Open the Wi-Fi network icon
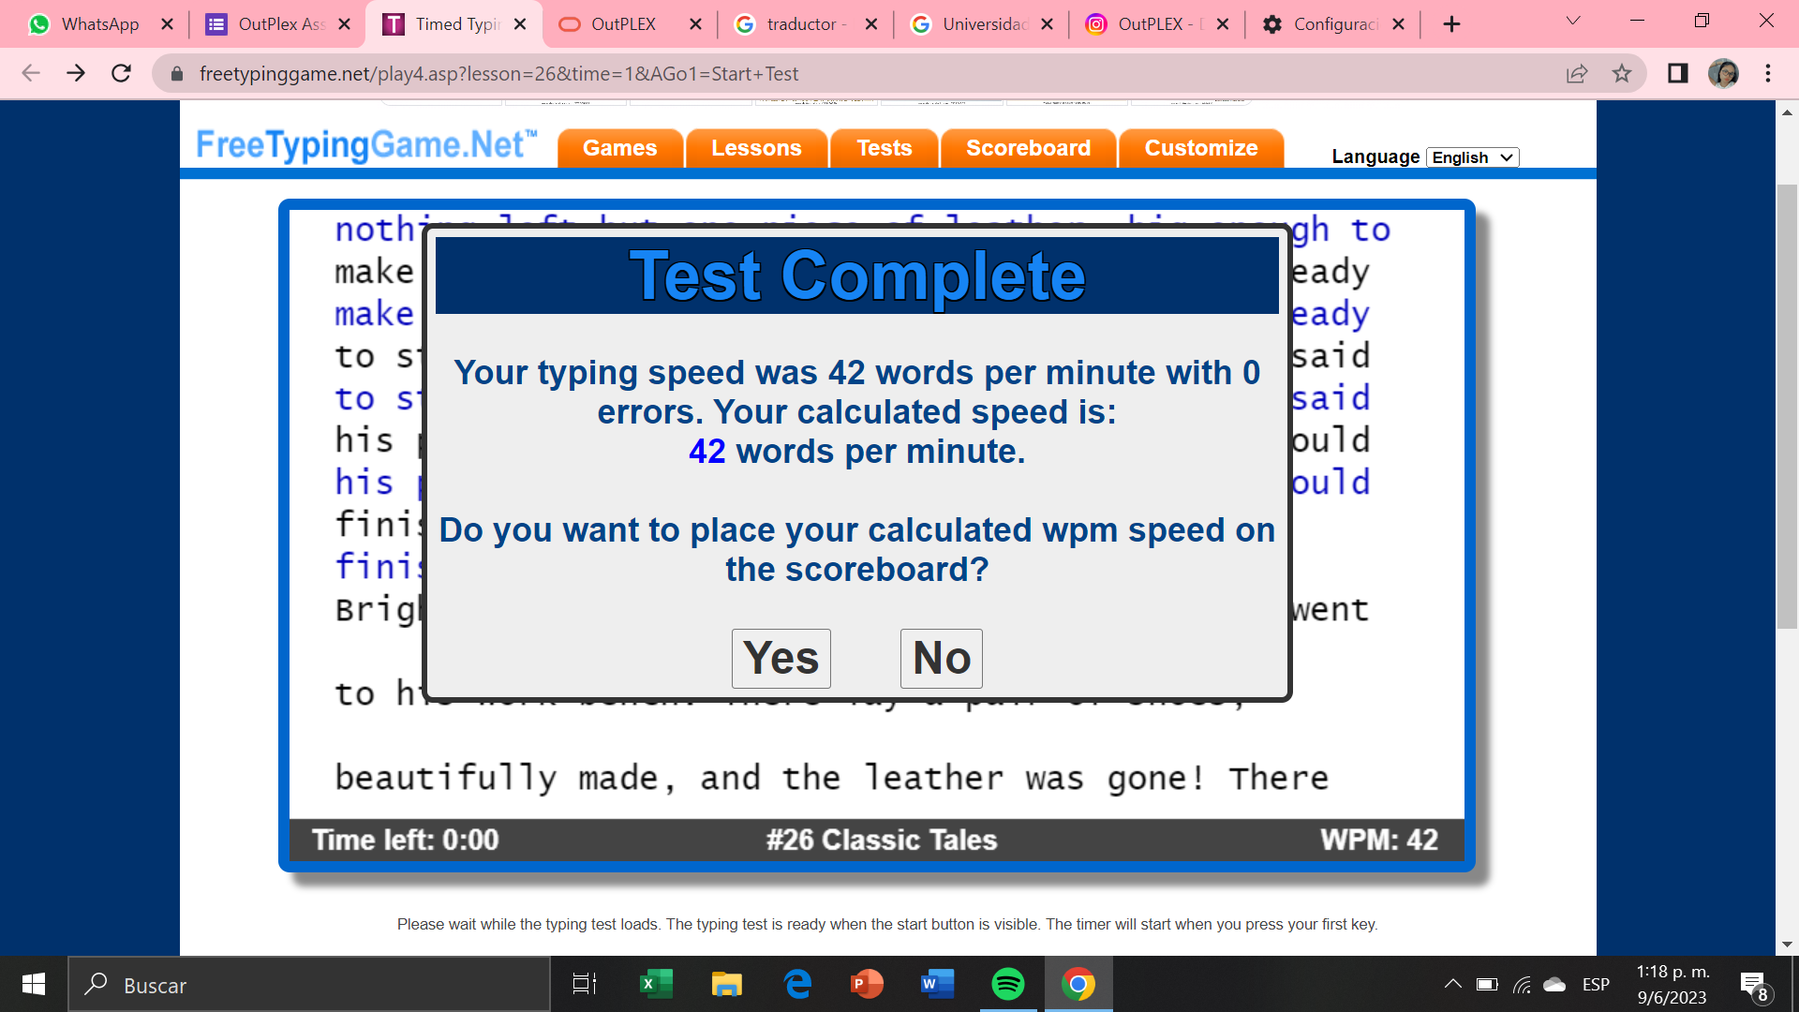 click(x=1522, y=984)
